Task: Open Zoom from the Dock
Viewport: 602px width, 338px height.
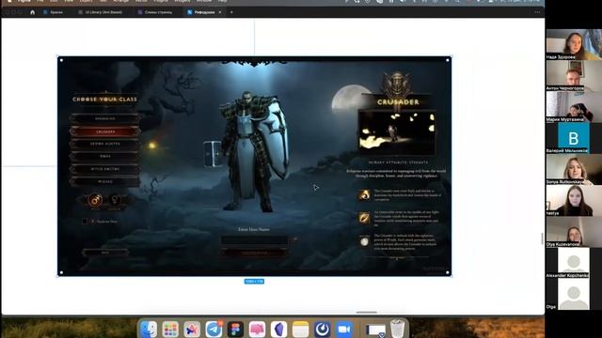Action: click(344, 330)
